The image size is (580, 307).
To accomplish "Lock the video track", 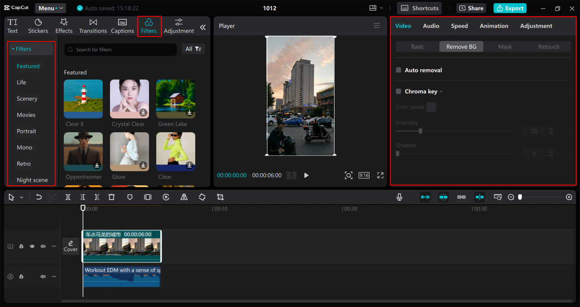I will pos(21,246).
